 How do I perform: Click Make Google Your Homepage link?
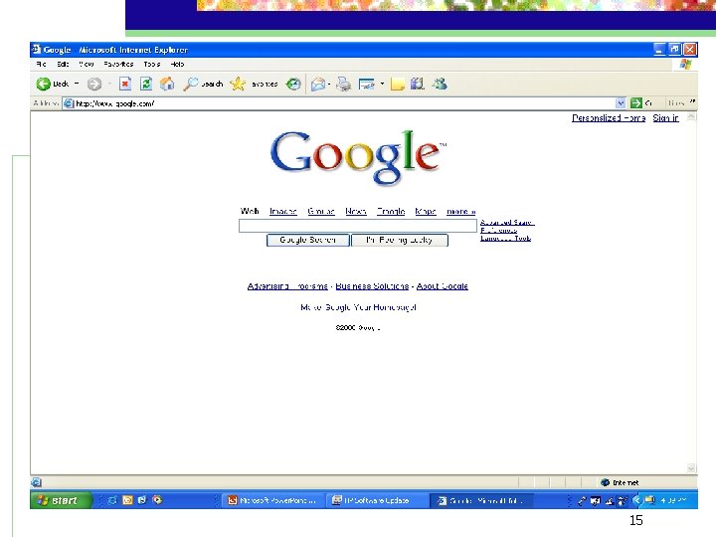pyautogui.click(x=358, y=307)
